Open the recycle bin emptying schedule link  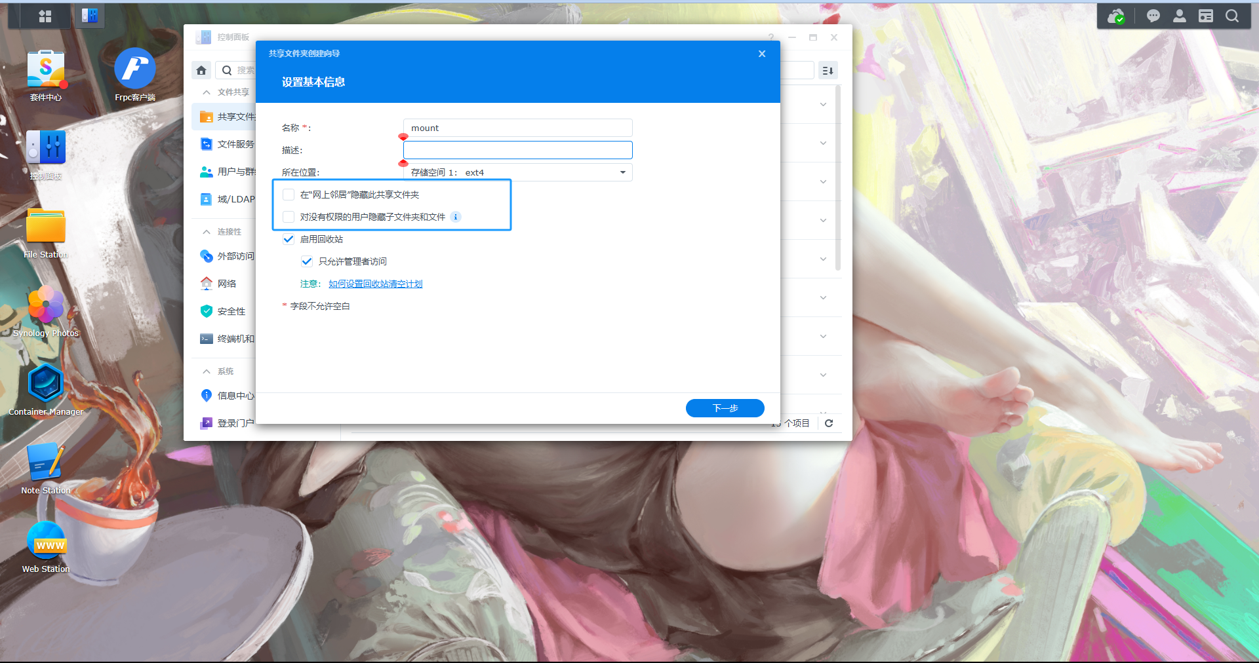pos(375,284)
